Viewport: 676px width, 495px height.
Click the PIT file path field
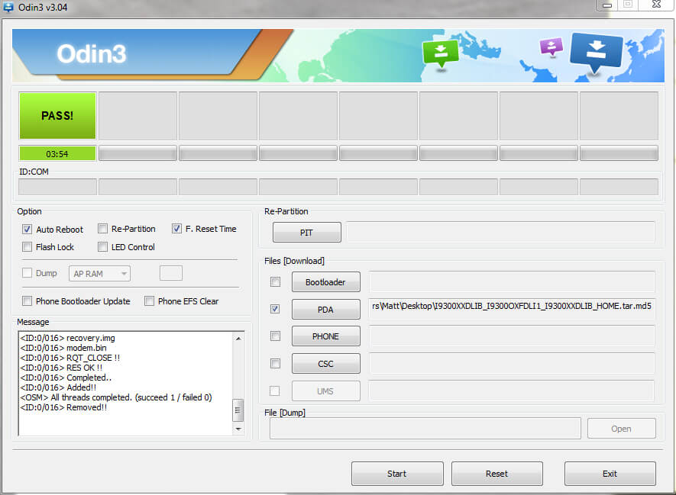coord(500,232)
